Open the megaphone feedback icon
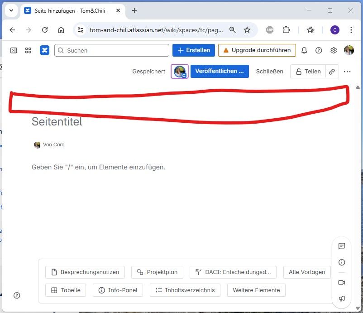 [x=341, y=299]
